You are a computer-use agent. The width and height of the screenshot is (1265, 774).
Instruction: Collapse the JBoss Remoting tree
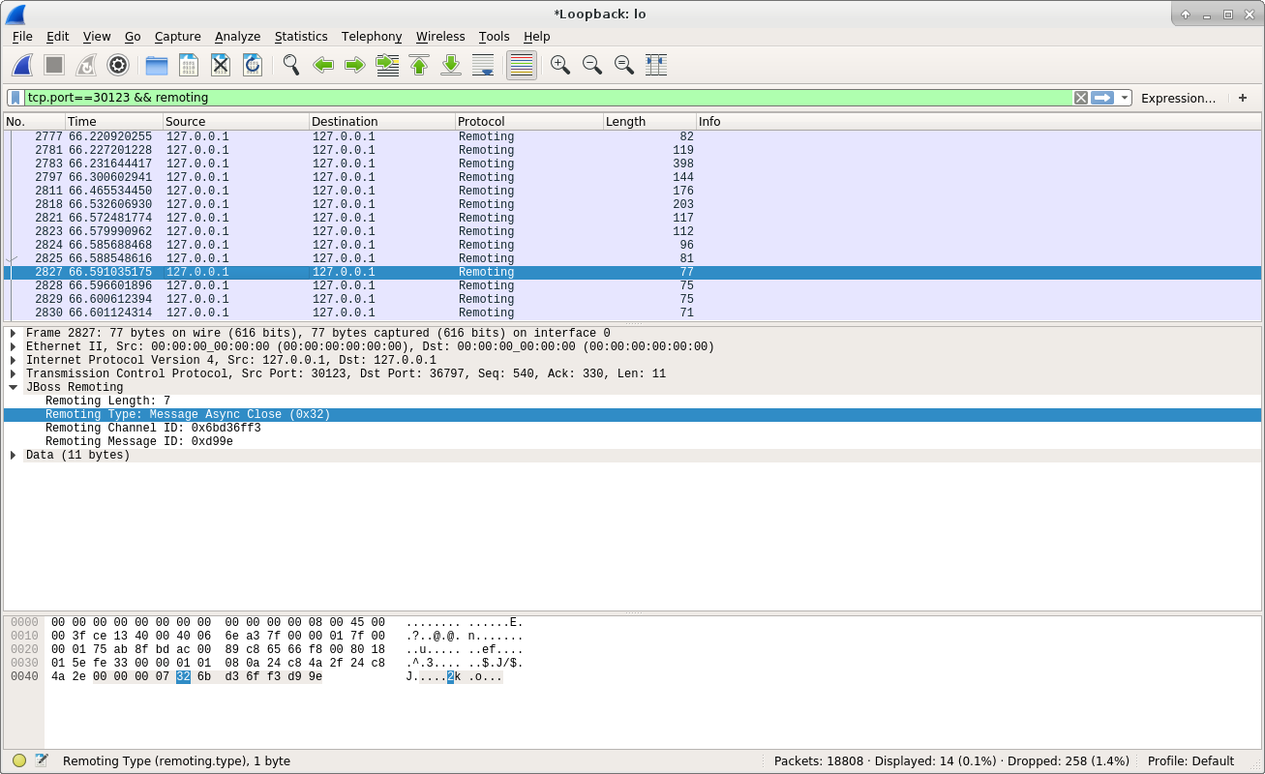[14, 387]
